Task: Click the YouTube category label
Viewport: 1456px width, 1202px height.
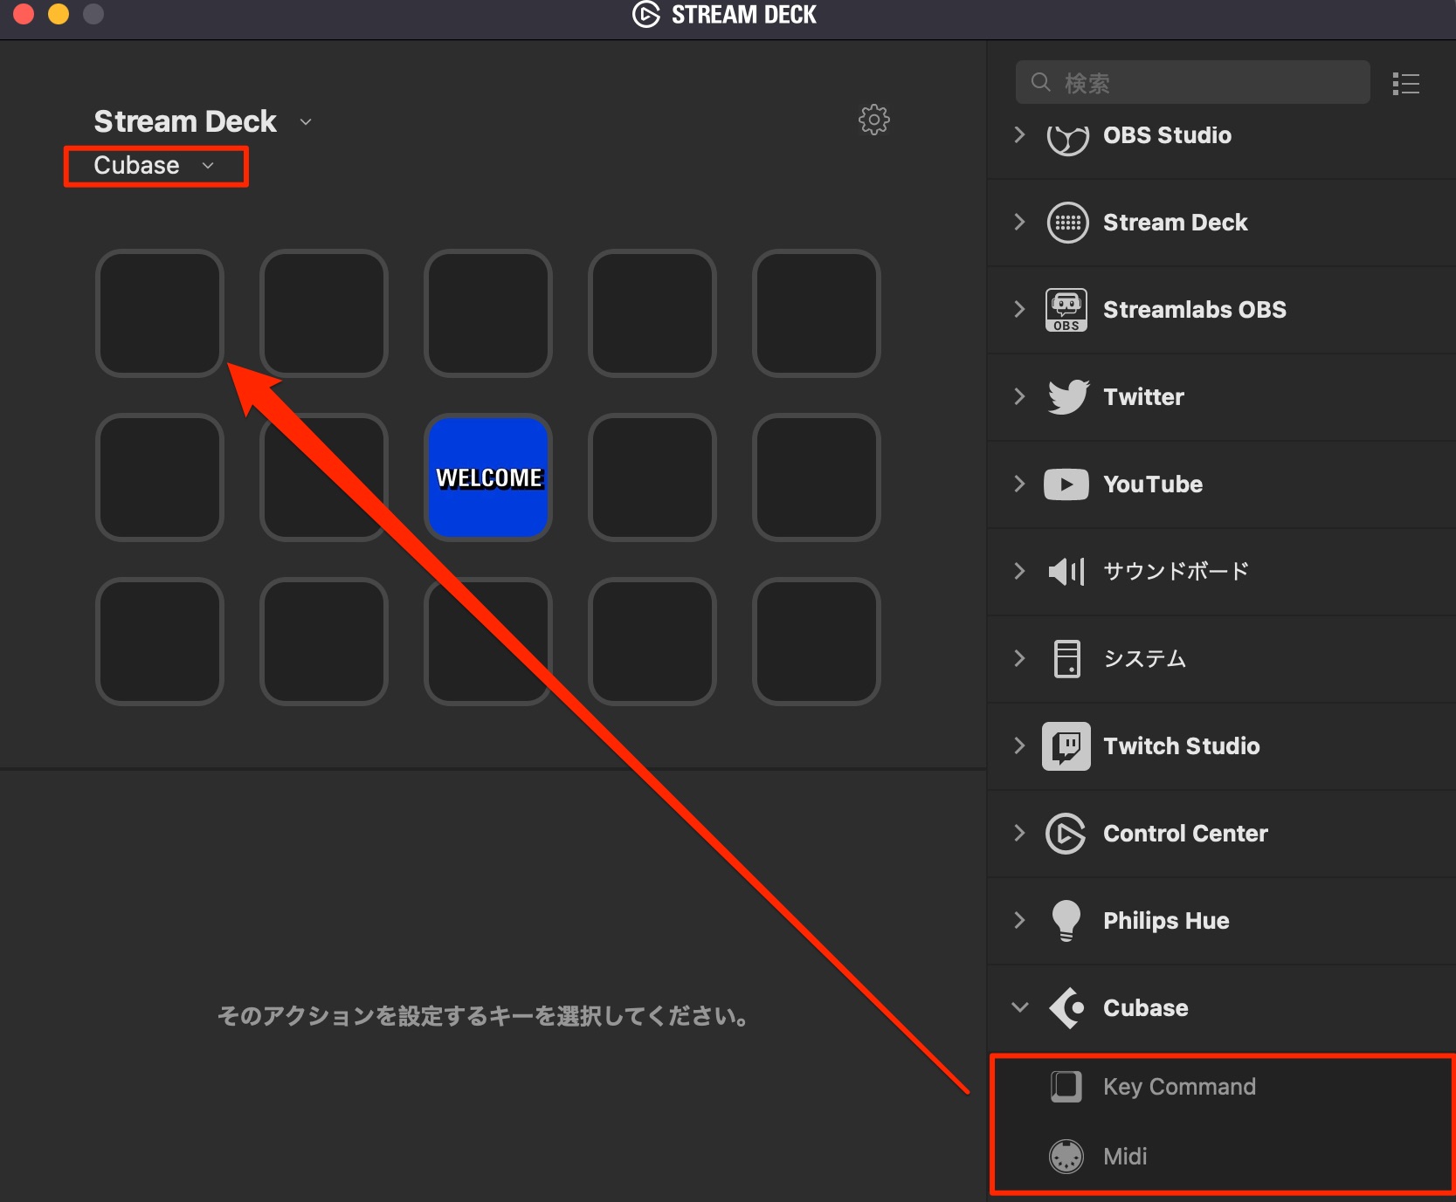Action: point(1153,484)
